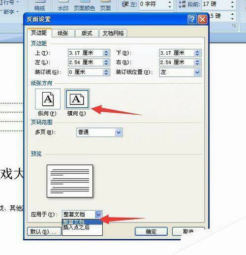Choose 插入点之后 from the dropdown list
The image size is (246, 255).
tap(76, 227)
